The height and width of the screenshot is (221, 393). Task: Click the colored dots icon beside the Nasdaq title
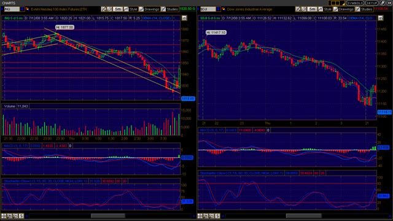coord(27,9)
